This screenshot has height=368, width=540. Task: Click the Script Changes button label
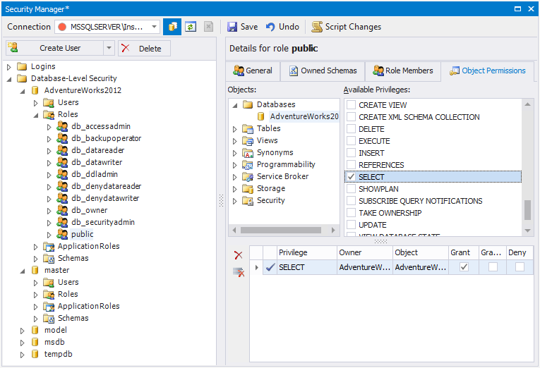click(x=353, y=27)
